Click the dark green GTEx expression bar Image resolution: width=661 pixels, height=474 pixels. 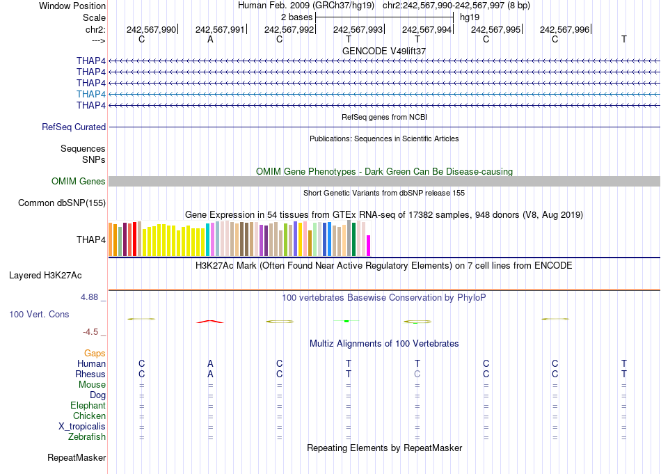pyautogui.click(x=353, y=239)
